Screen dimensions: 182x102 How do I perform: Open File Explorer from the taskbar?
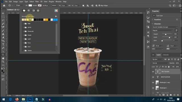tap(23, 99)
